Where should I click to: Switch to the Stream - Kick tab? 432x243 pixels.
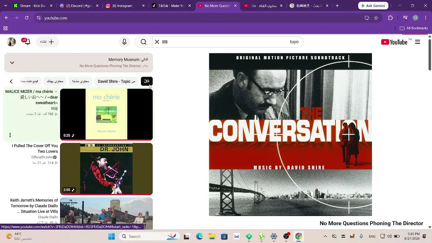[33, 6]
